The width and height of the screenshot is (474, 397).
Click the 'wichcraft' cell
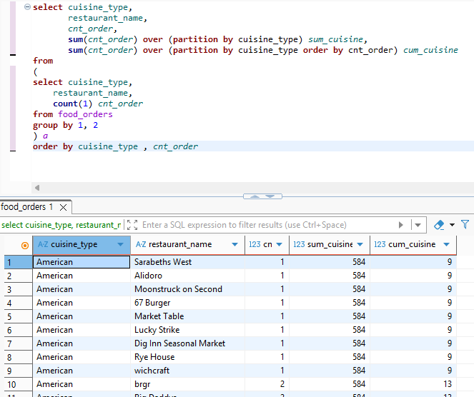187,371
